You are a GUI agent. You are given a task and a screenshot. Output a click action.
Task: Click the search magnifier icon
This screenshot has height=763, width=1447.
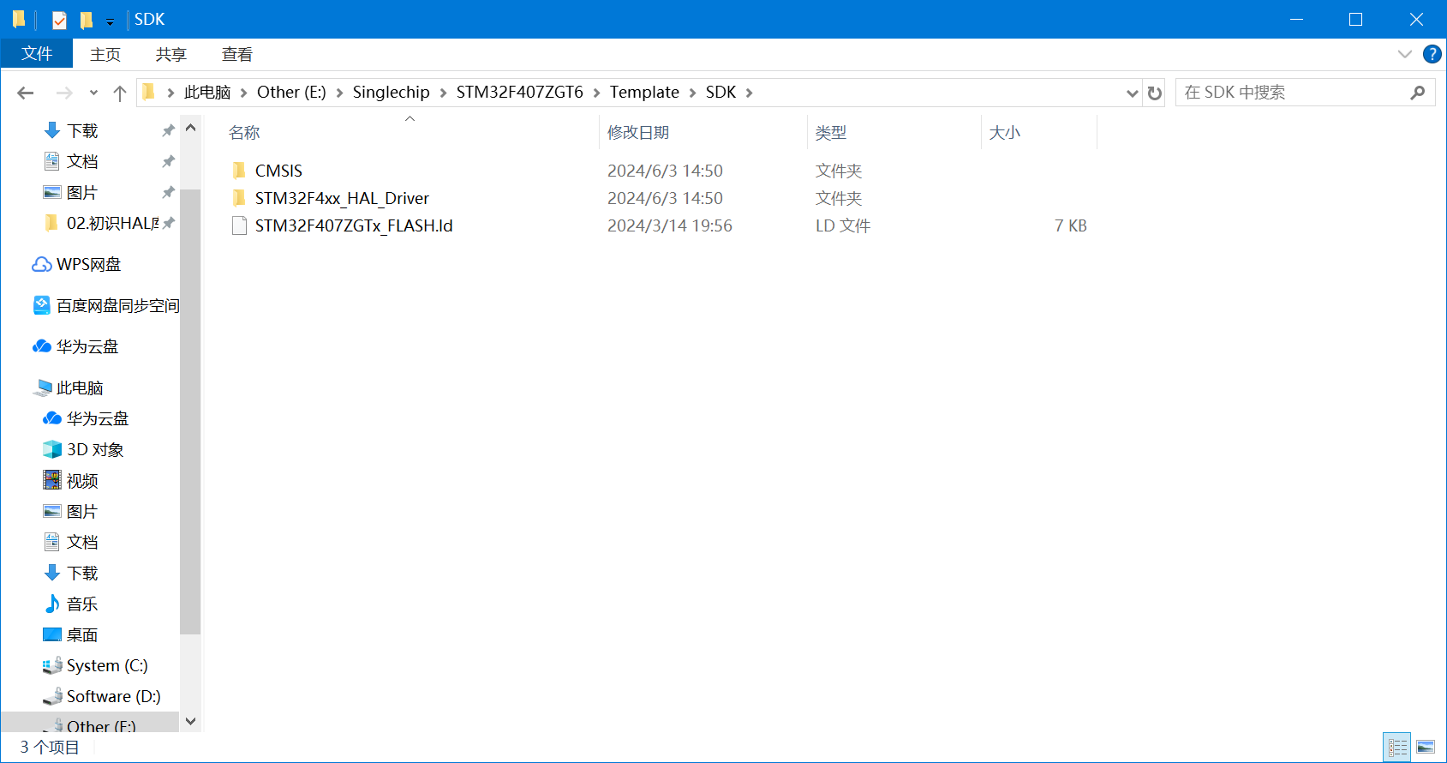point(1417,93)
